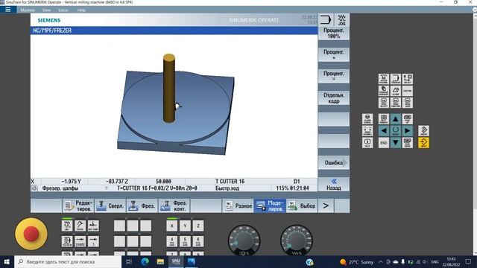Open Microsoft Edge from the taskbar
The image size is (477, 268).
pos(145,261)
